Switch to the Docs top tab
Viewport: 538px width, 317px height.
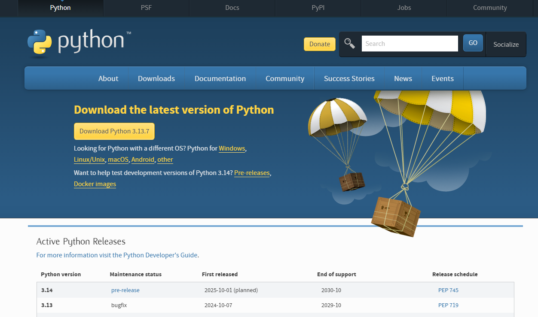click(x=232, y=8)
